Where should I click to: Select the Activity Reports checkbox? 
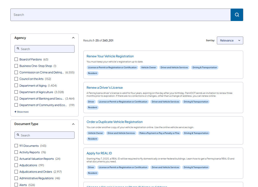(x=16, y=152)
